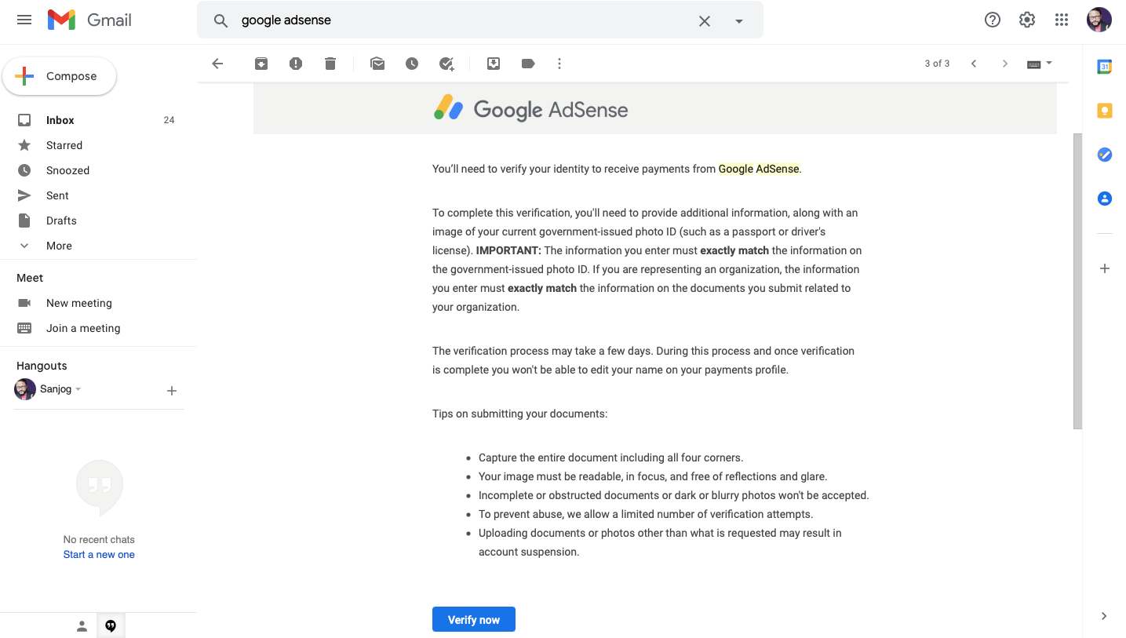Viewport: 1126px width, 638px height.
Task: Clear the search with the X icon
Action: (705, 21)
